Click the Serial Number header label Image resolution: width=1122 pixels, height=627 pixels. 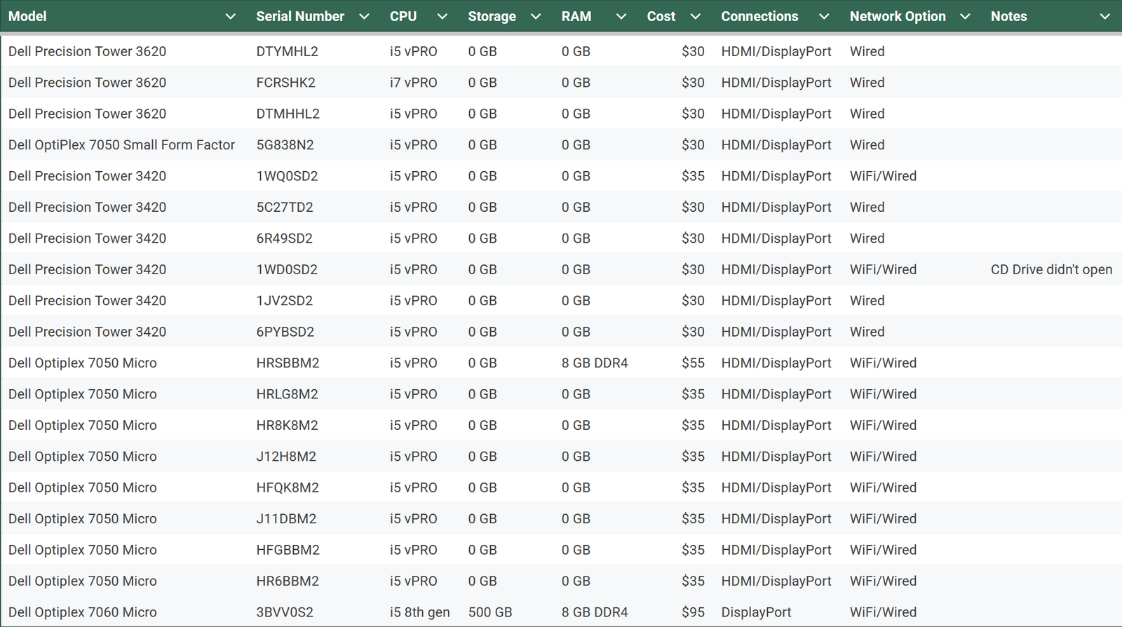coord(300,16)
